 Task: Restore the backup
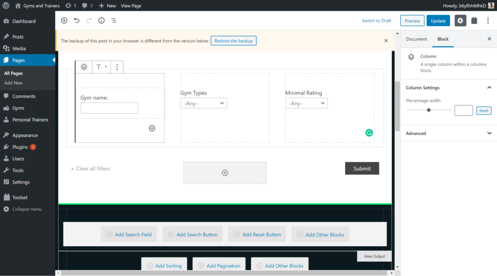coord(233,41)
